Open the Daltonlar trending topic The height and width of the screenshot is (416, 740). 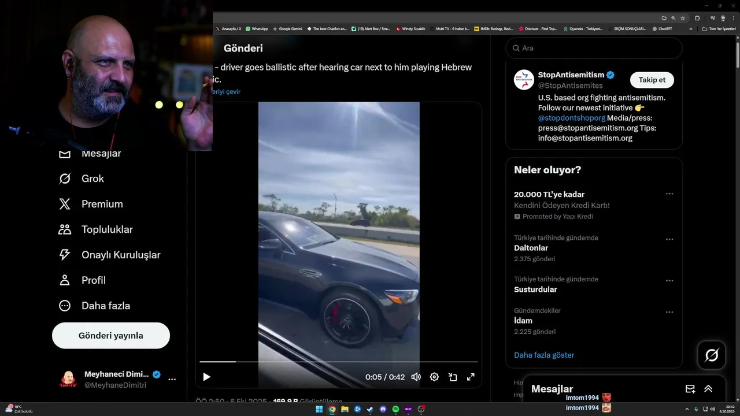tap(531, 248)
